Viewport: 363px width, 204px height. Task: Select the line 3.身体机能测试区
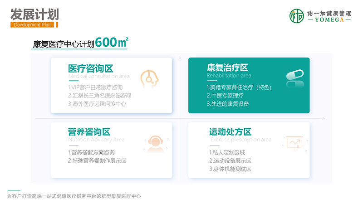pyautogui.click(x=230, y=169)
